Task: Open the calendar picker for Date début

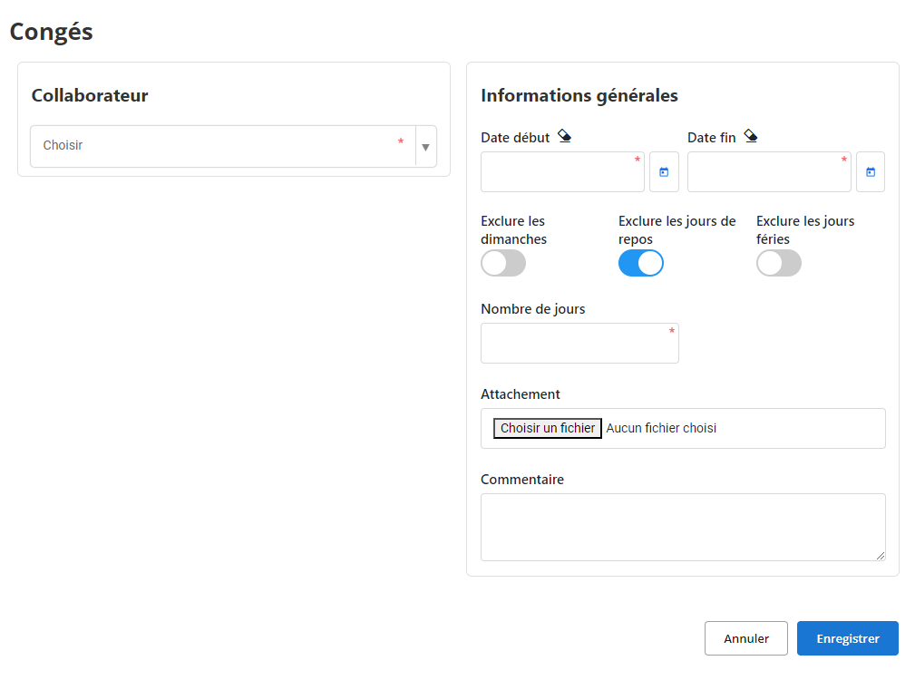Action: click(x=664, y=172)
